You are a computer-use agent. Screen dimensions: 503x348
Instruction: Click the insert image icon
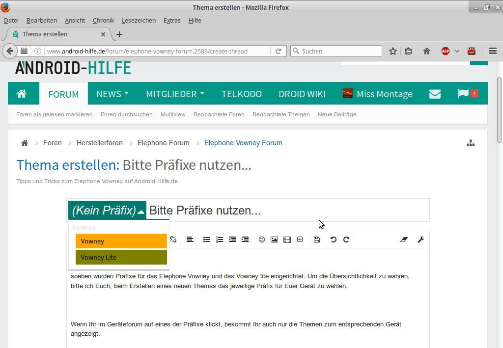pyautogui.click(x=274, y=240)
